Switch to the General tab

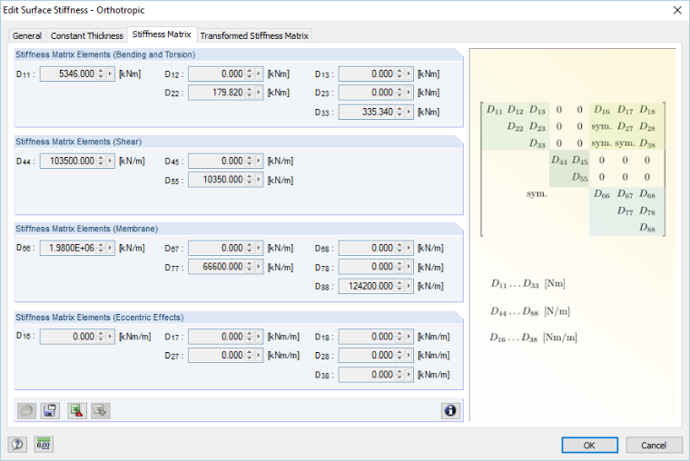coord(27,35)
